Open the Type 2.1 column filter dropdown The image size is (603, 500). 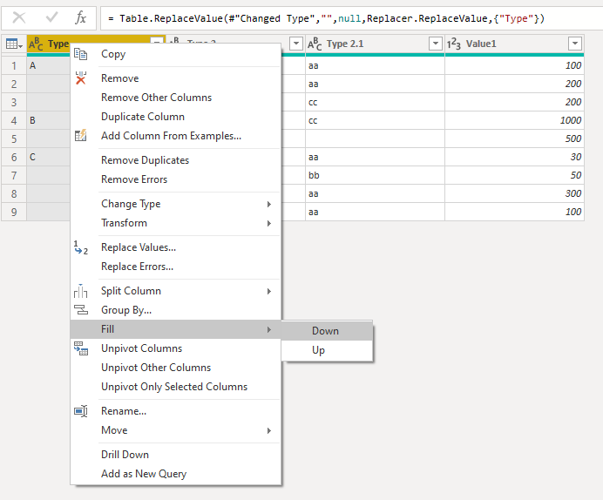coord(436,44)
